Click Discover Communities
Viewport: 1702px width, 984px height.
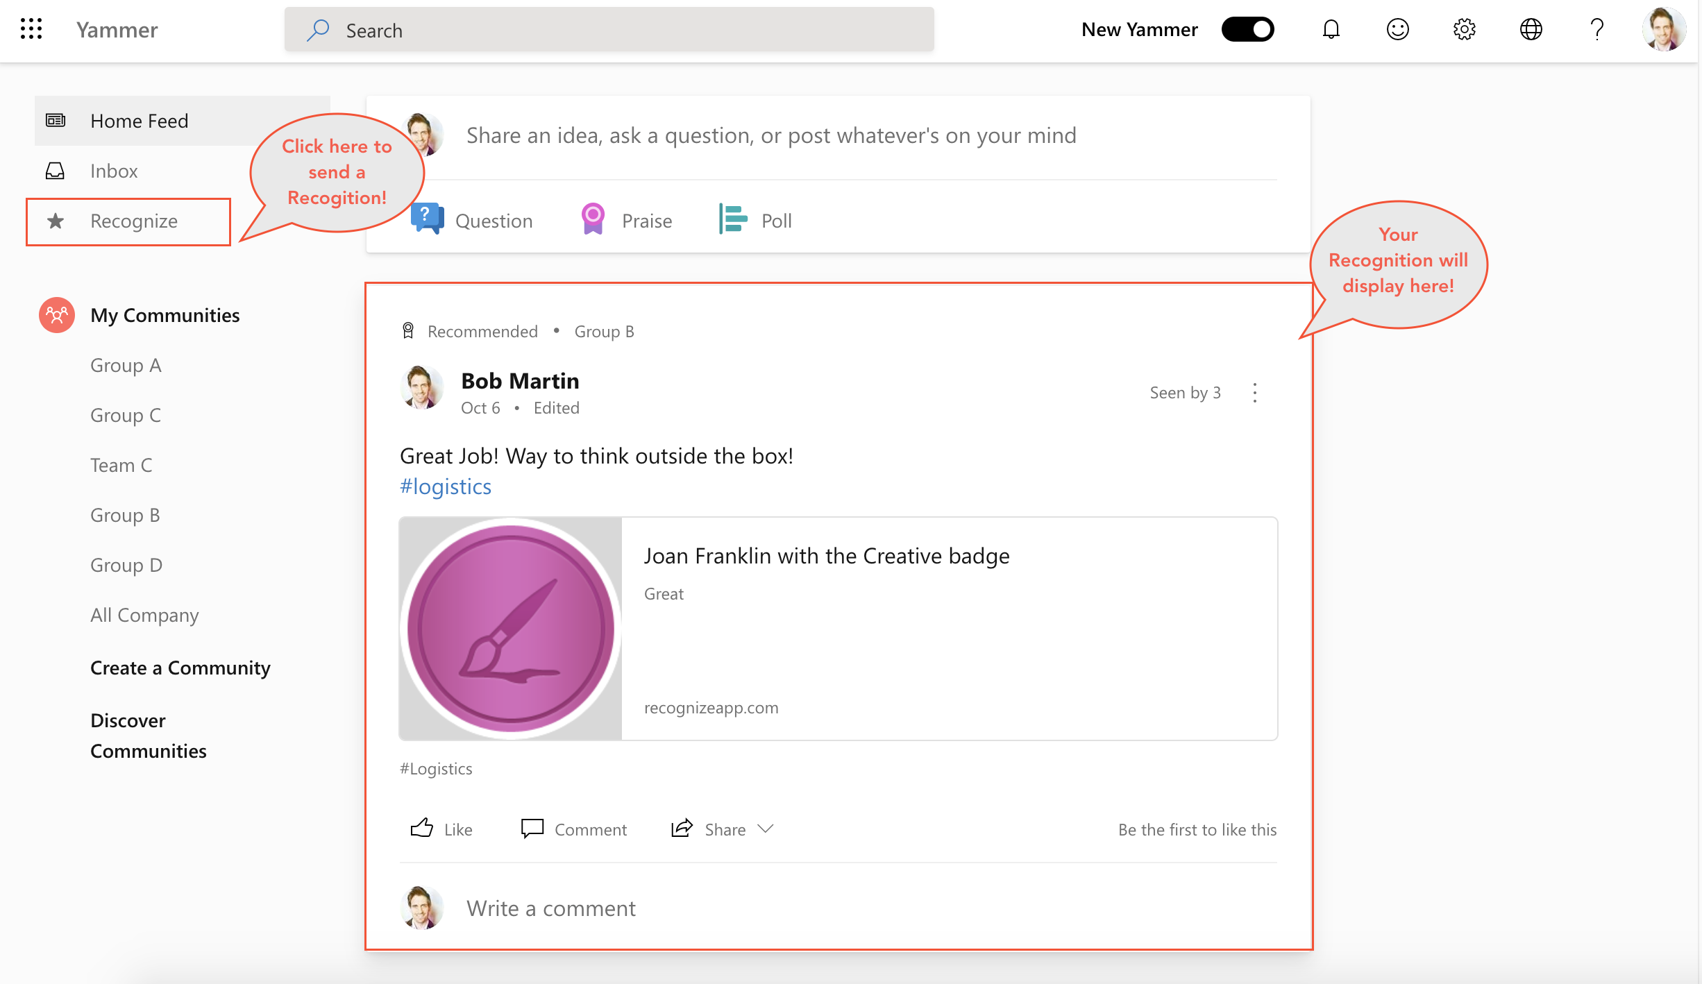click(x=149, y=736)
